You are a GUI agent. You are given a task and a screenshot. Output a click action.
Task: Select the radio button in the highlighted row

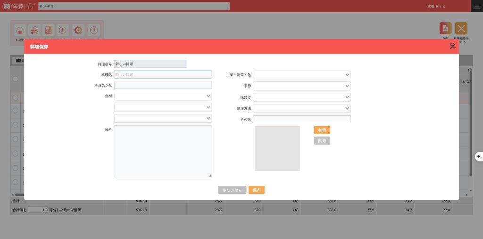pyautogui.click(x=16, y=98)
